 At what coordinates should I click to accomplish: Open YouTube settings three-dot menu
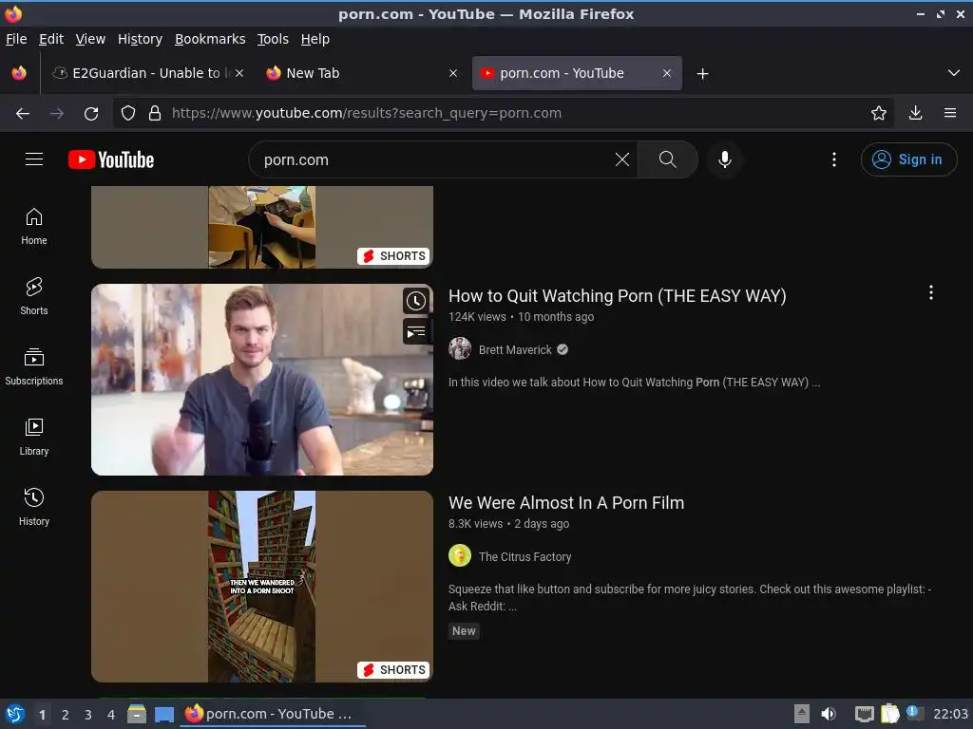[x=834, y=159]
